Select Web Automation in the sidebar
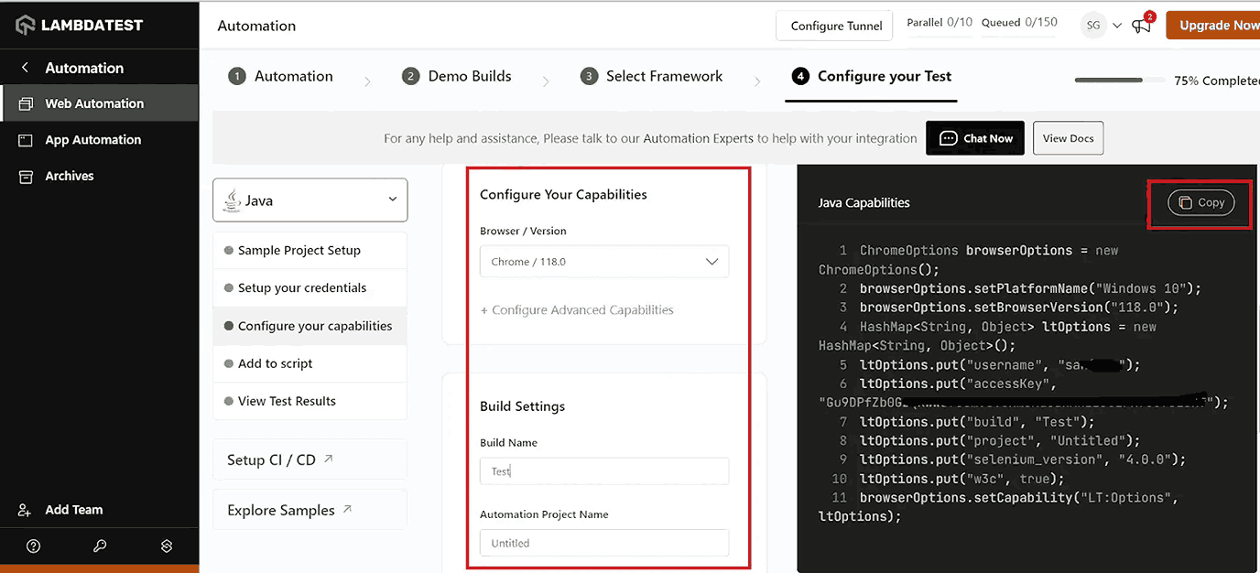 [x=95, y=103]
